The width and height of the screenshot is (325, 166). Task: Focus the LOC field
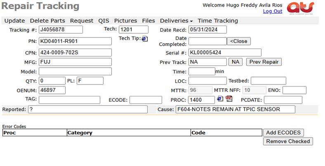[207, 81]
